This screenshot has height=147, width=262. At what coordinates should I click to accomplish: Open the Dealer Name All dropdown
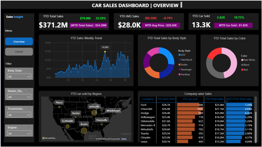(x=19, y=97)
